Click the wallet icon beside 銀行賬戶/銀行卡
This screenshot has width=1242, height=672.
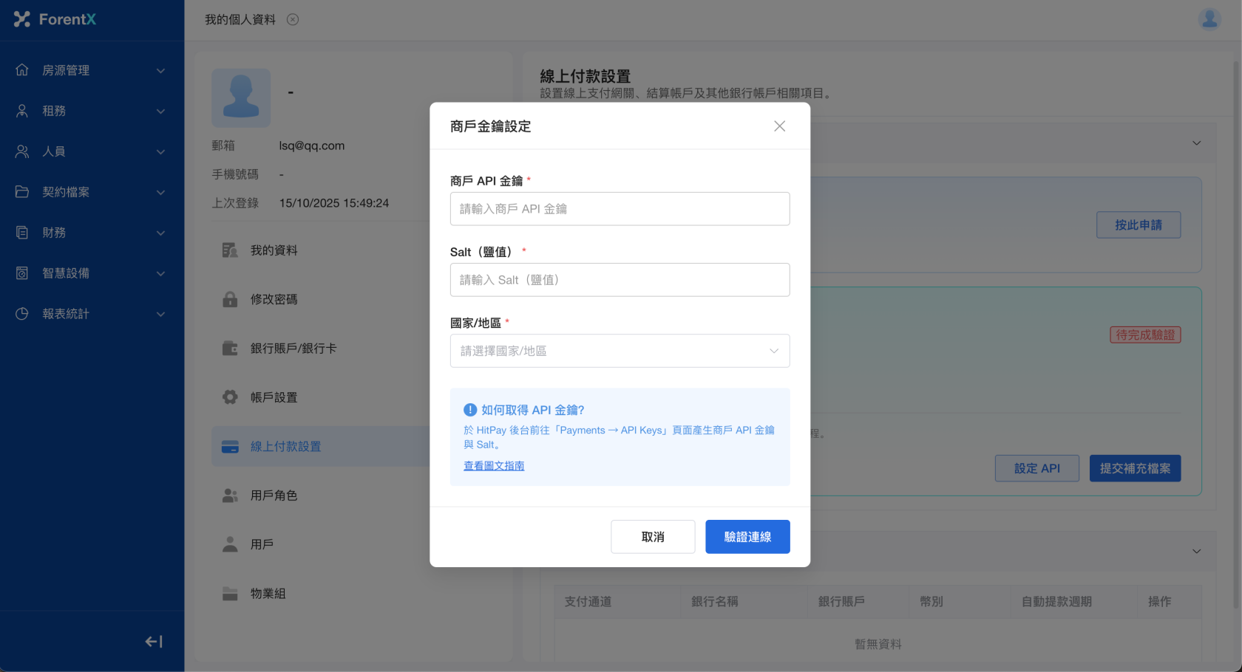[x=230, y=349]
